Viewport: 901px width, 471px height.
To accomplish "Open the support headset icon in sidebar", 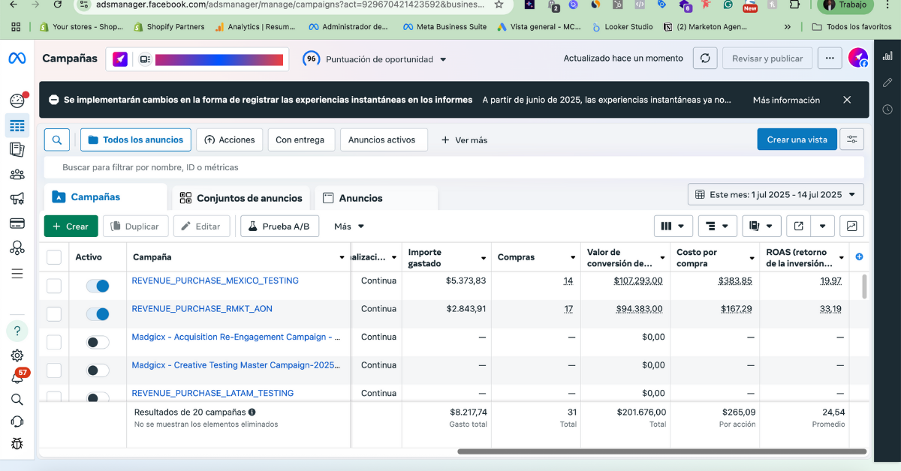I will click(x=17, y=421).
